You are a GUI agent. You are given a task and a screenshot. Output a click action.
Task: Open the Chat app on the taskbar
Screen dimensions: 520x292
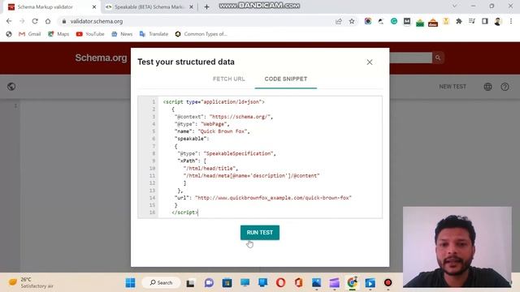tap(209, 283)
